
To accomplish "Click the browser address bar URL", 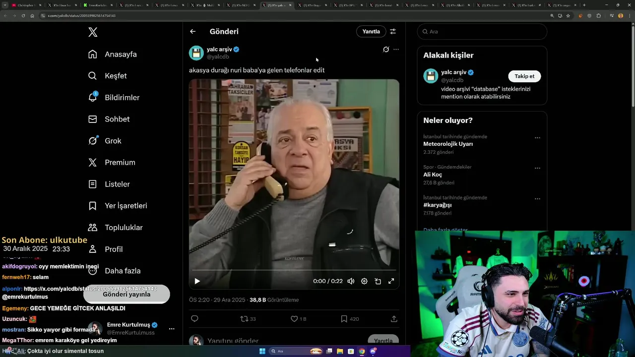I will click(82, 16).
